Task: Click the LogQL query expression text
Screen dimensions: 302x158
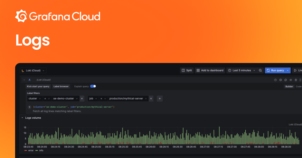Action: pos(74,107)
